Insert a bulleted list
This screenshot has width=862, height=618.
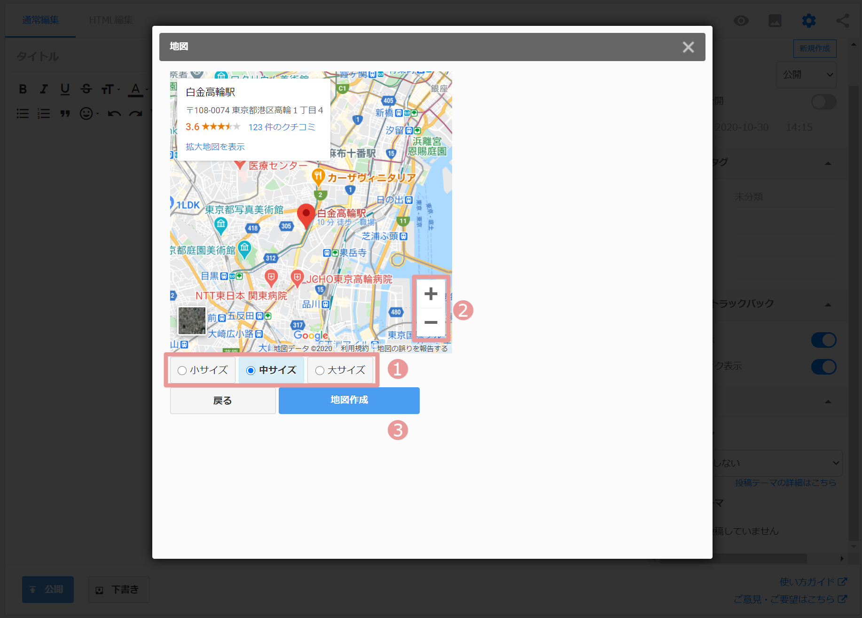tap(23, 113)
